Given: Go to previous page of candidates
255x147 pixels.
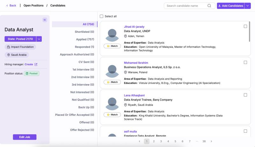Looking at the screenshot, I should point(139,141).
